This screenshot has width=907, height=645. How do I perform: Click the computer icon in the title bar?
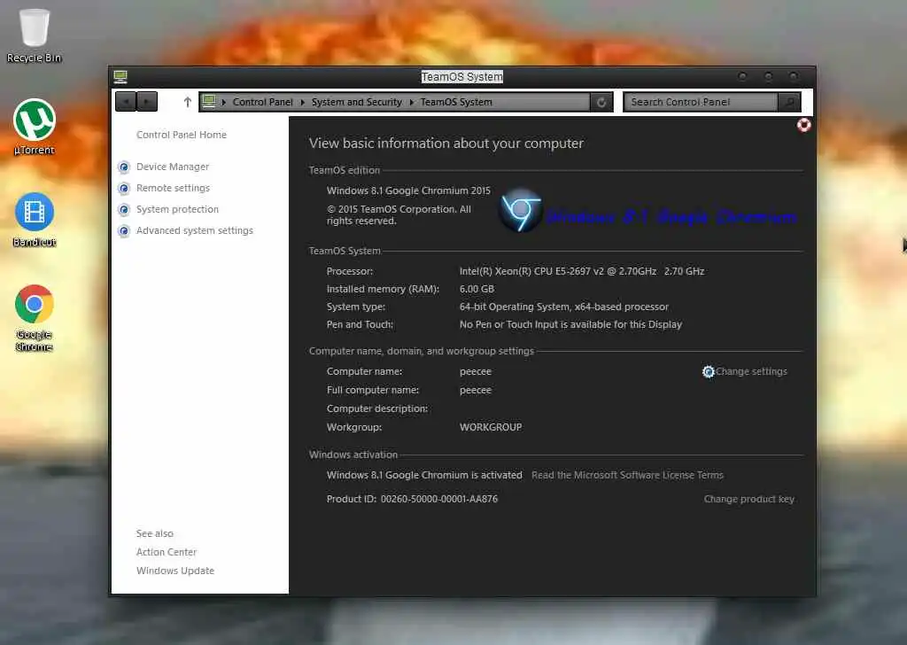[120, 76]
